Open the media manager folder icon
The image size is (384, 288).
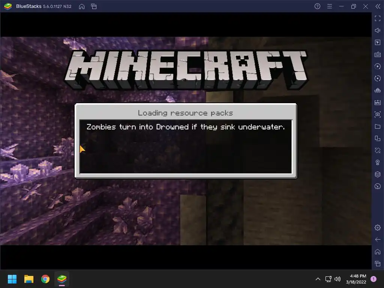378,126
